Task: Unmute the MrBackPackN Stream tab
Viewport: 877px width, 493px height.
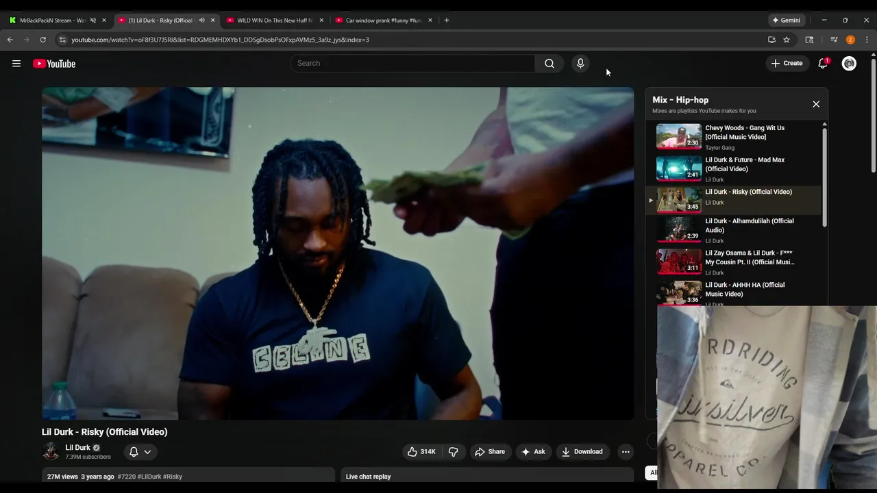Action: (x=93, y=21)
